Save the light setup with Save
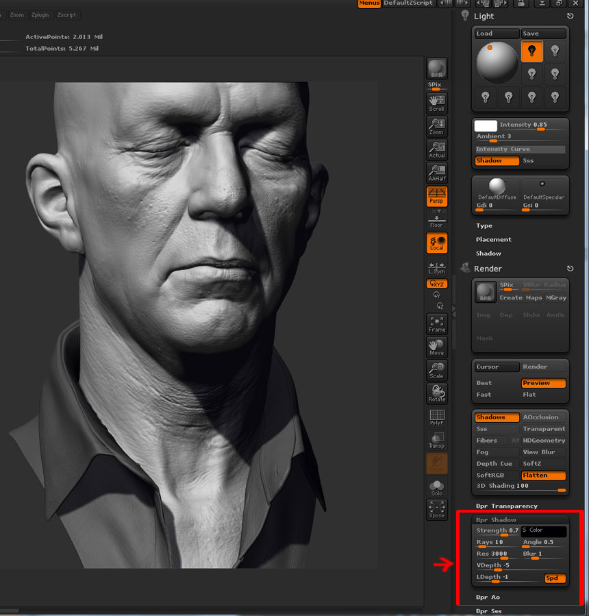 click(x=543, y=34)
